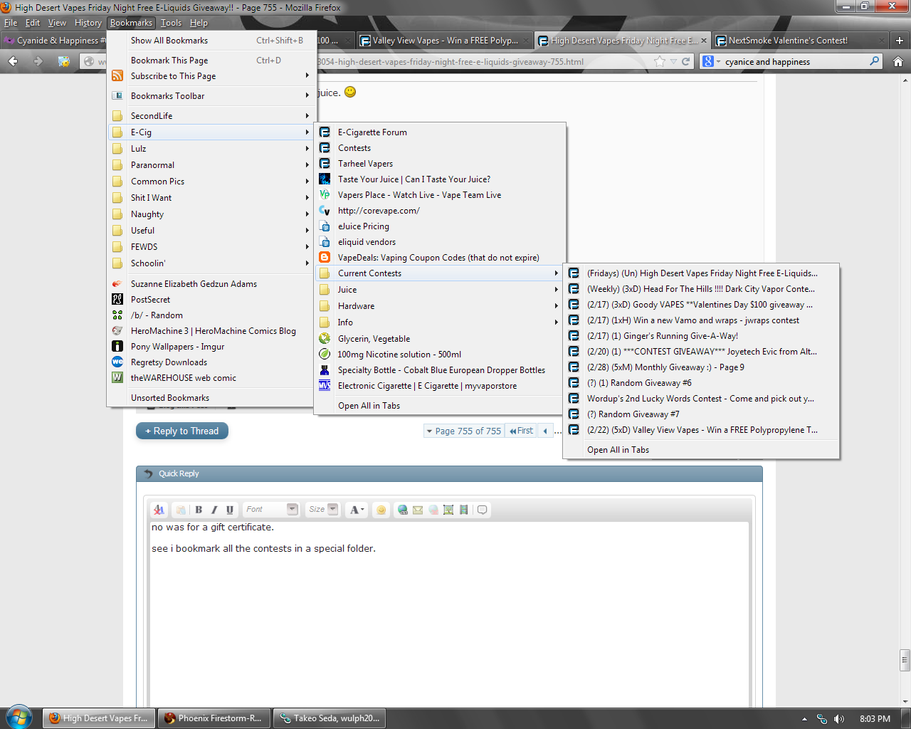The height and width of the screenshot is (729, 911).
Task: Select Show All Bookmarks menu entry
Action: [169, 41]
